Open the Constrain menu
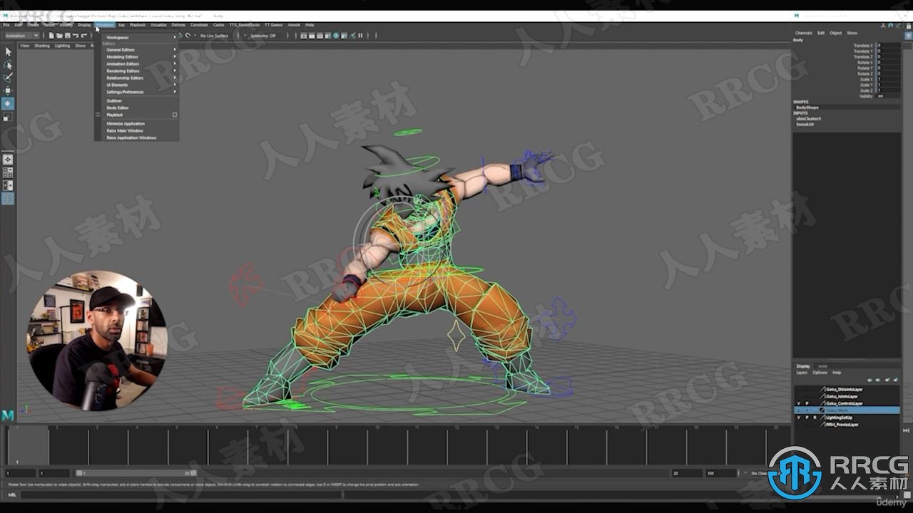This screenshot has height=513, width=913. point(199,25)
